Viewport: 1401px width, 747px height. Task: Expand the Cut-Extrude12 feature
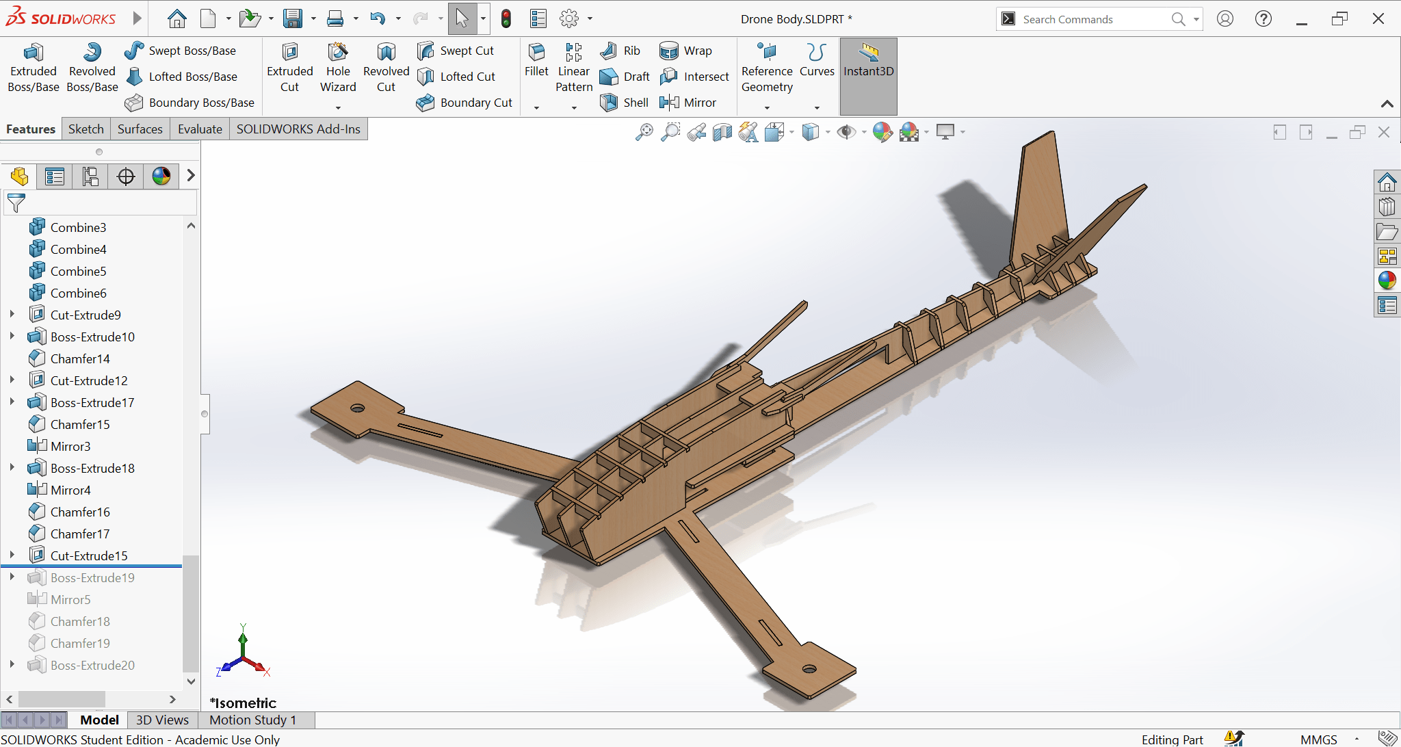(x=12, y=380)
